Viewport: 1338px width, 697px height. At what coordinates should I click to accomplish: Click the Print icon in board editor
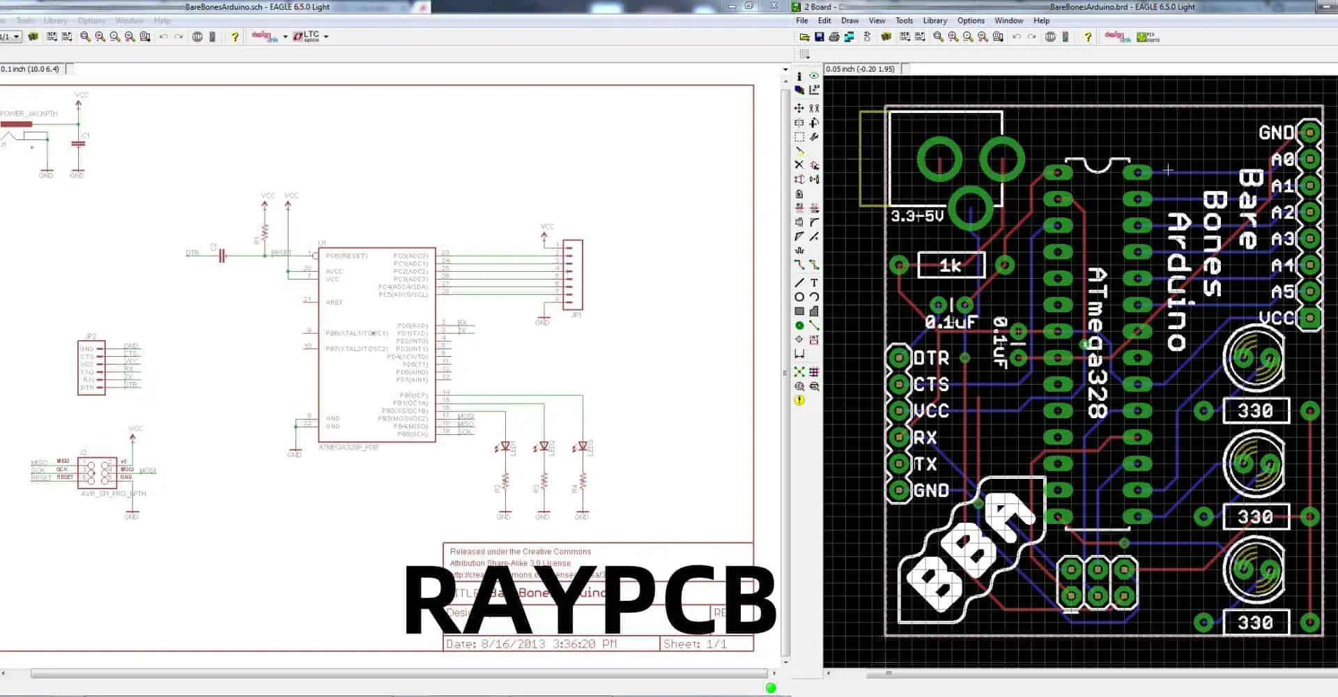coord(834,37)
